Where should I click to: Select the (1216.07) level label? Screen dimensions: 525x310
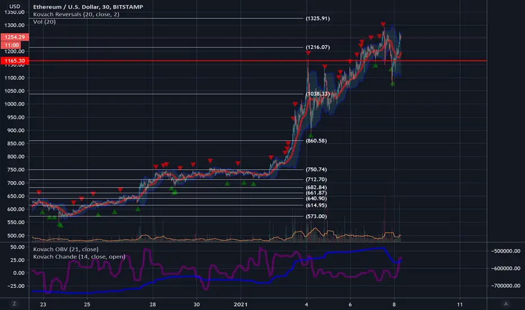317,47
